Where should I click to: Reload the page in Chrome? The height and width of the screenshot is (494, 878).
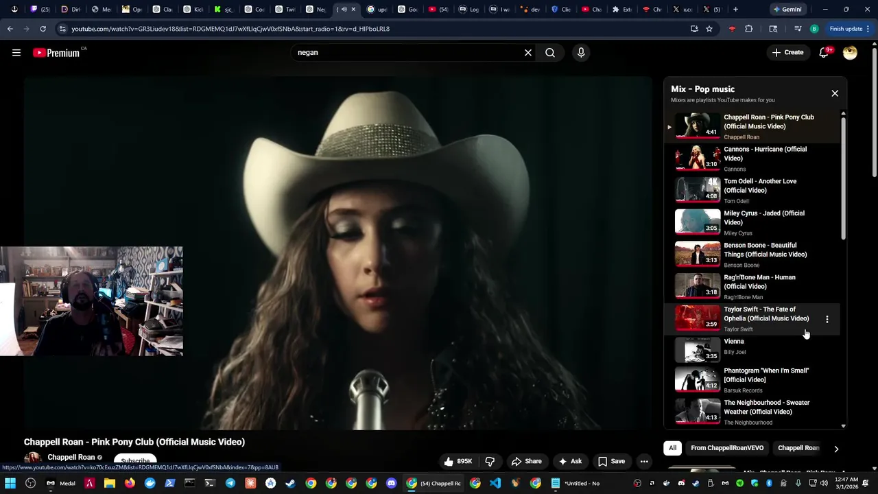coord(43,29)
